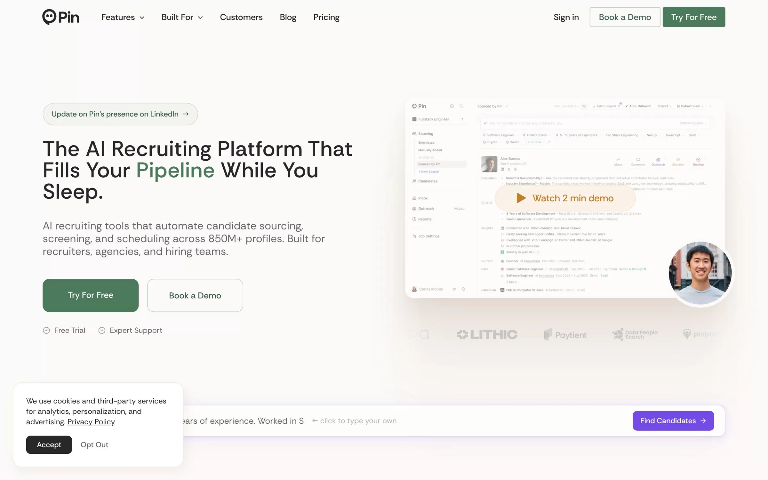Expand the Features dropdown menu
The width and height of the screenshot is (768, 480).
(x=123, y=17)
